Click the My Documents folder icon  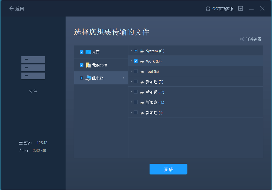coord(88,65)
